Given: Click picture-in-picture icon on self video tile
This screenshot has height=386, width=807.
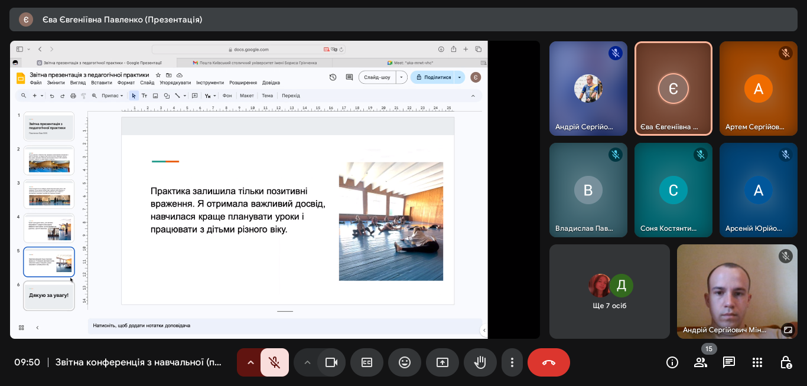Looking at the screenshot, I should (787, 330).
